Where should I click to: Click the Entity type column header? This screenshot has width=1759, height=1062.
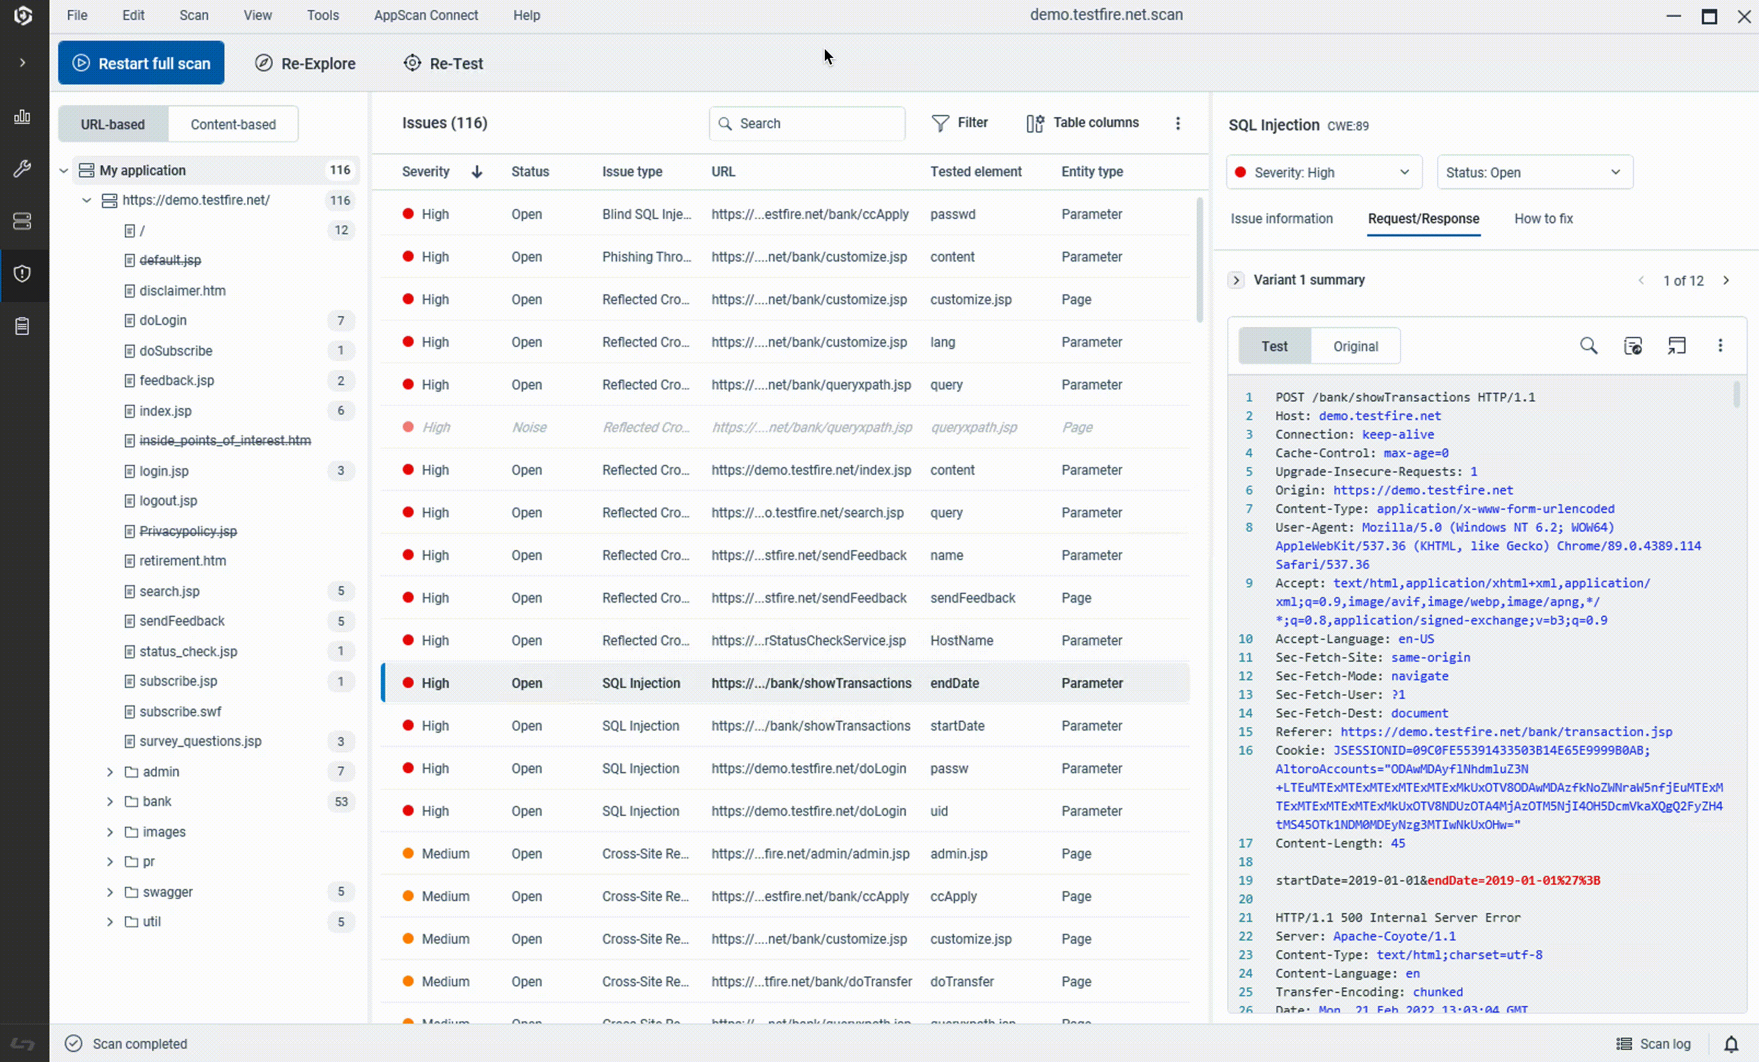[x=1092, y=172]
